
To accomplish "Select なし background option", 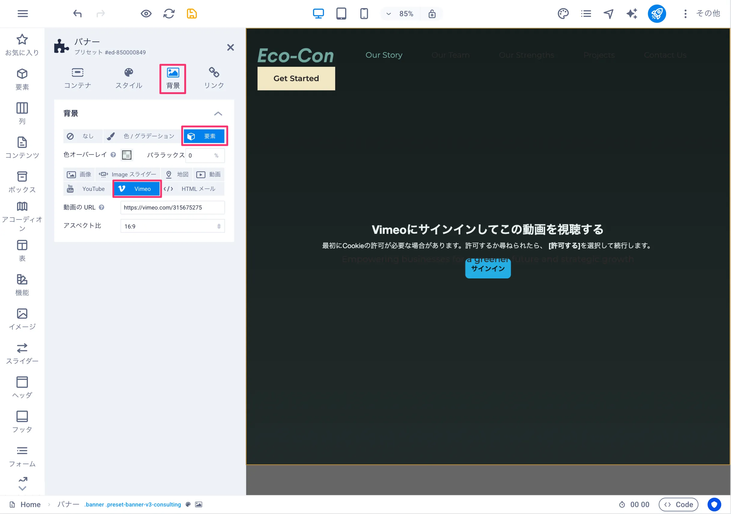I will (x=82, y=136).
